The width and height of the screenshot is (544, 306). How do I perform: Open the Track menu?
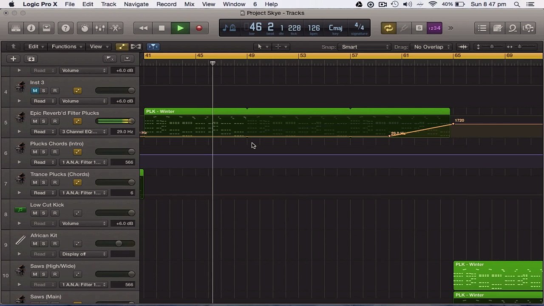[x=108, y=4]
